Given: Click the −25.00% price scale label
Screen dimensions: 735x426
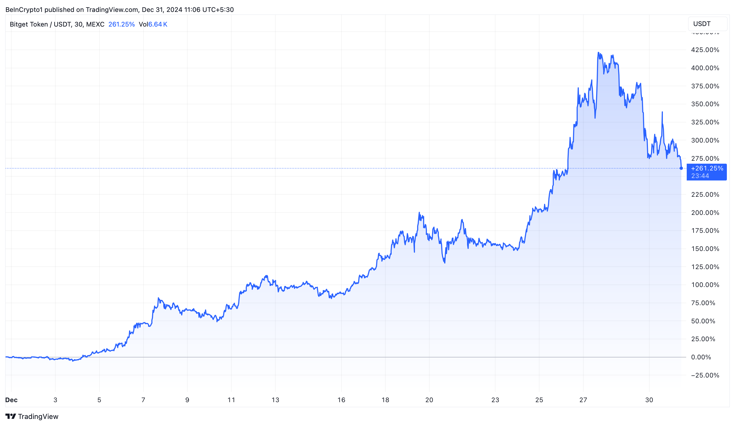Looking at the screenshot, I should [705, 375].
